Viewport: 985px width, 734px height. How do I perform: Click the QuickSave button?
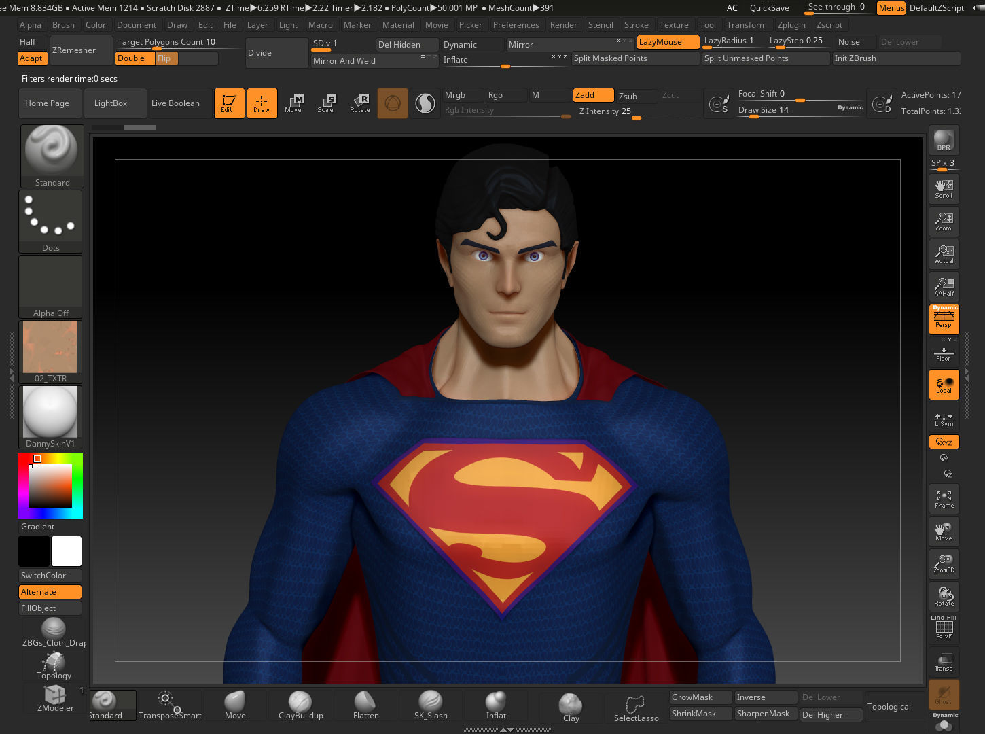769,8
